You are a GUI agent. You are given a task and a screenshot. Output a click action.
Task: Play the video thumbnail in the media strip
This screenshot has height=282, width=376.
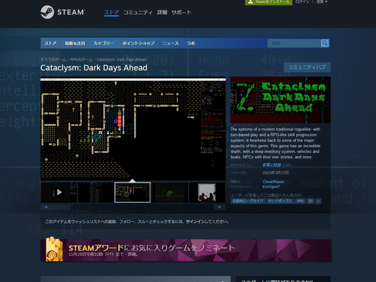[59, 192]
